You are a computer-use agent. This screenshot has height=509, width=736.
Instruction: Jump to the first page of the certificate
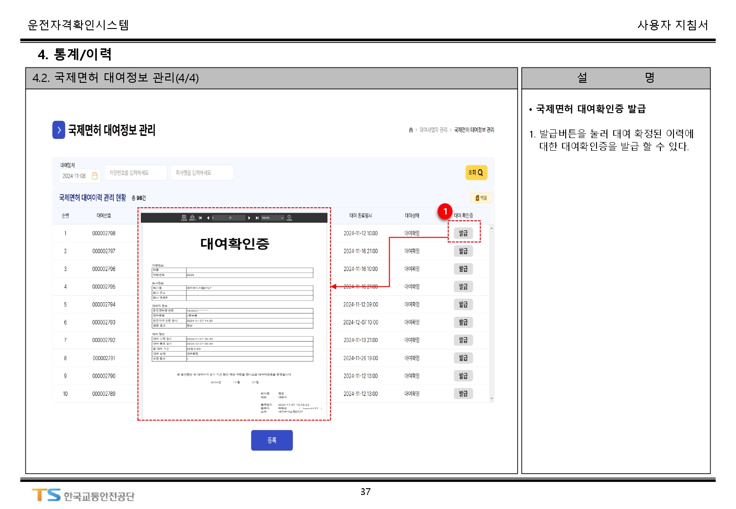(200, 218)
